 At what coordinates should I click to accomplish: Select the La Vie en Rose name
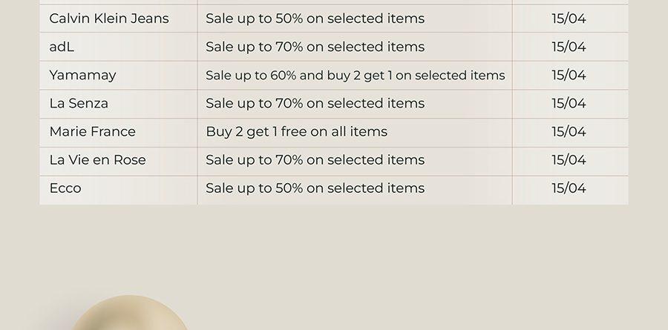point(97,160)
